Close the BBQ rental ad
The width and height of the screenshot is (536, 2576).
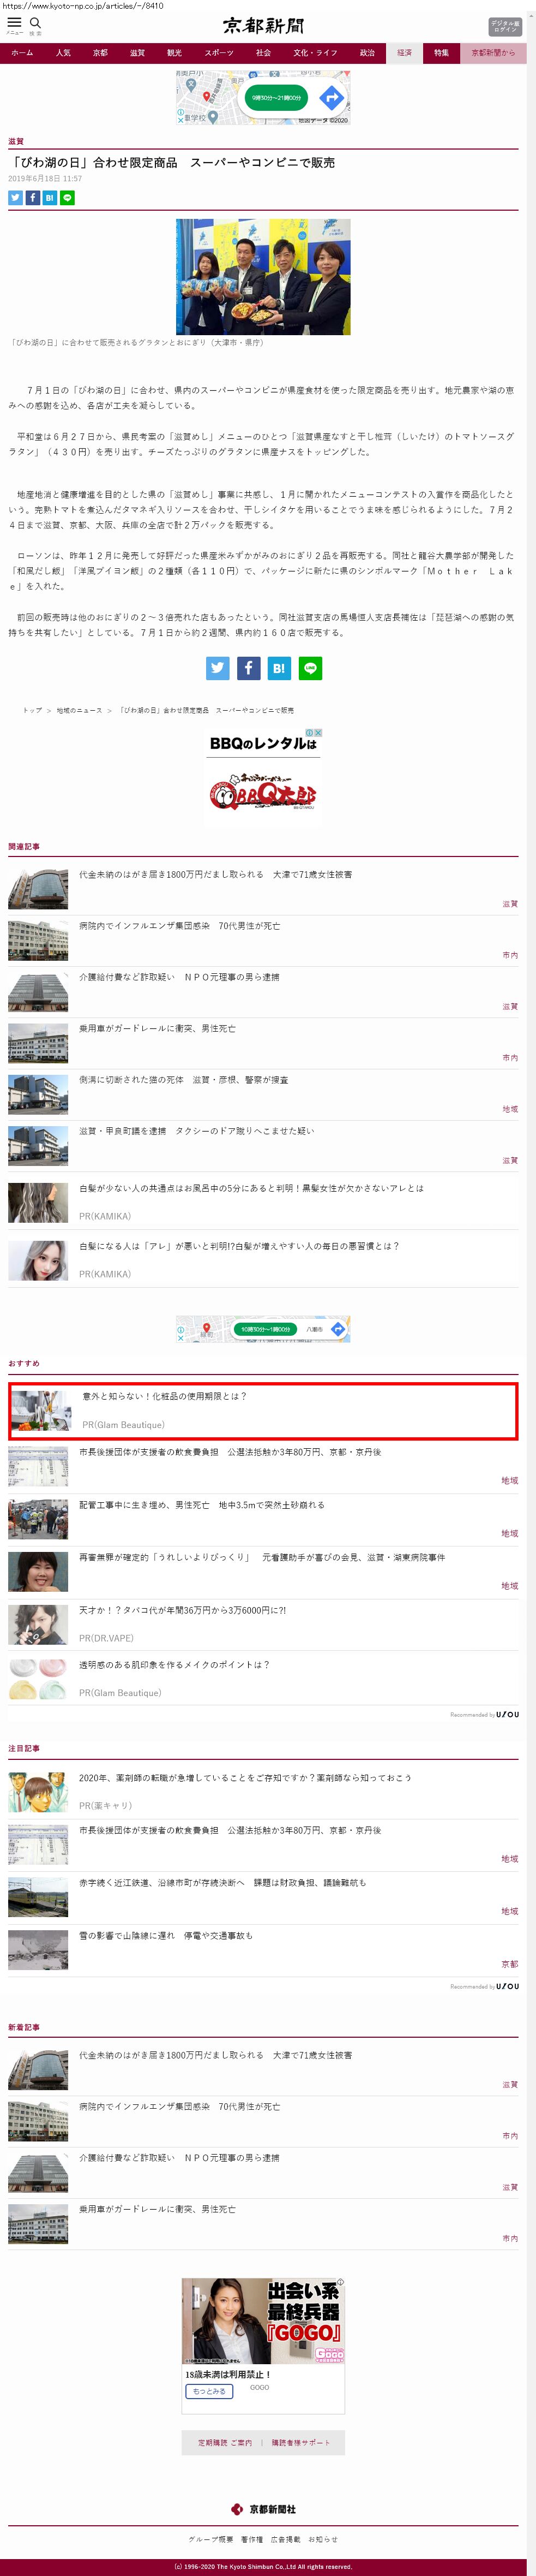click(x=317, y=733)
